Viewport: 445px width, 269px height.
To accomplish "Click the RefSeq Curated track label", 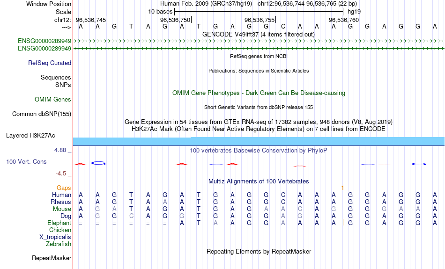I will (x=50, y=63).
